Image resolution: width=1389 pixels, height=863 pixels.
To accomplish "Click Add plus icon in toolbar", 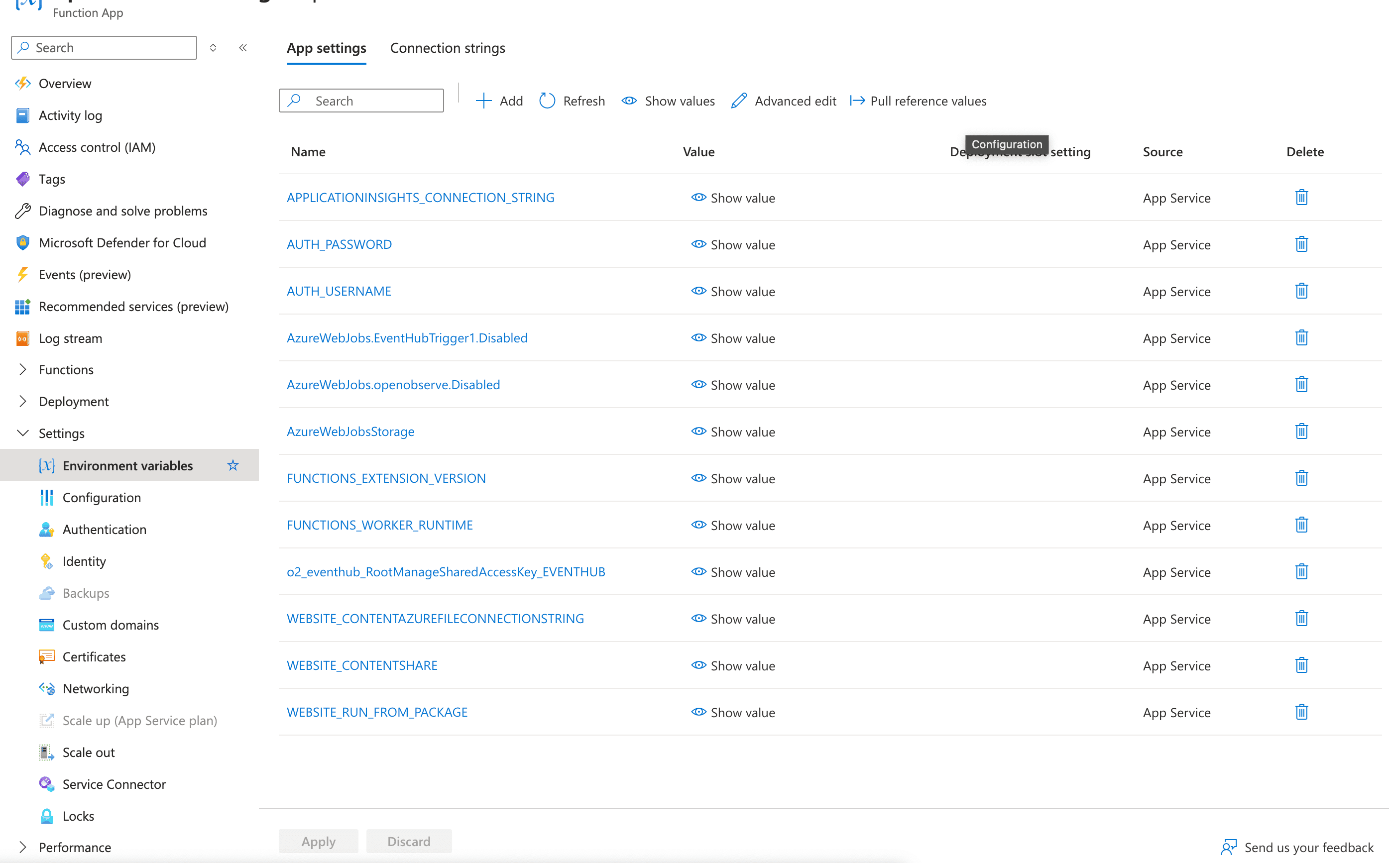I will click(x=483, y=101).
